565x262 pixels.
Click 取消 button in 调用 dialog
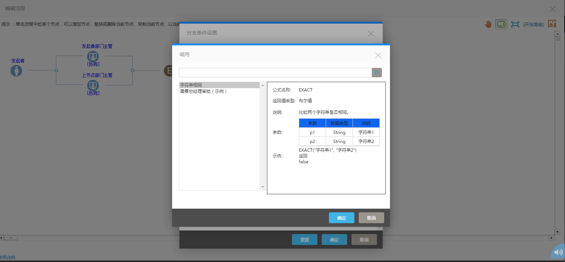tap(371, 218)
